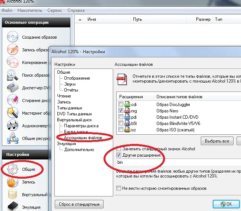
Task: Select Эмуляция in settings tree
Action: (66, 144)
